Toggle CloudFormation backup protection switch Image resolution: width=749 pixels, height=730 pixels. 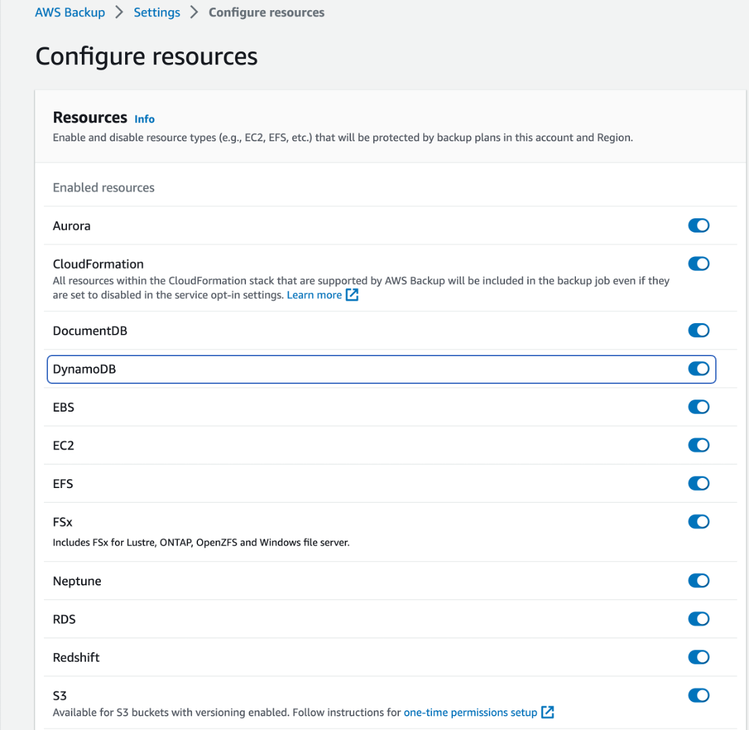pos(698,264)
